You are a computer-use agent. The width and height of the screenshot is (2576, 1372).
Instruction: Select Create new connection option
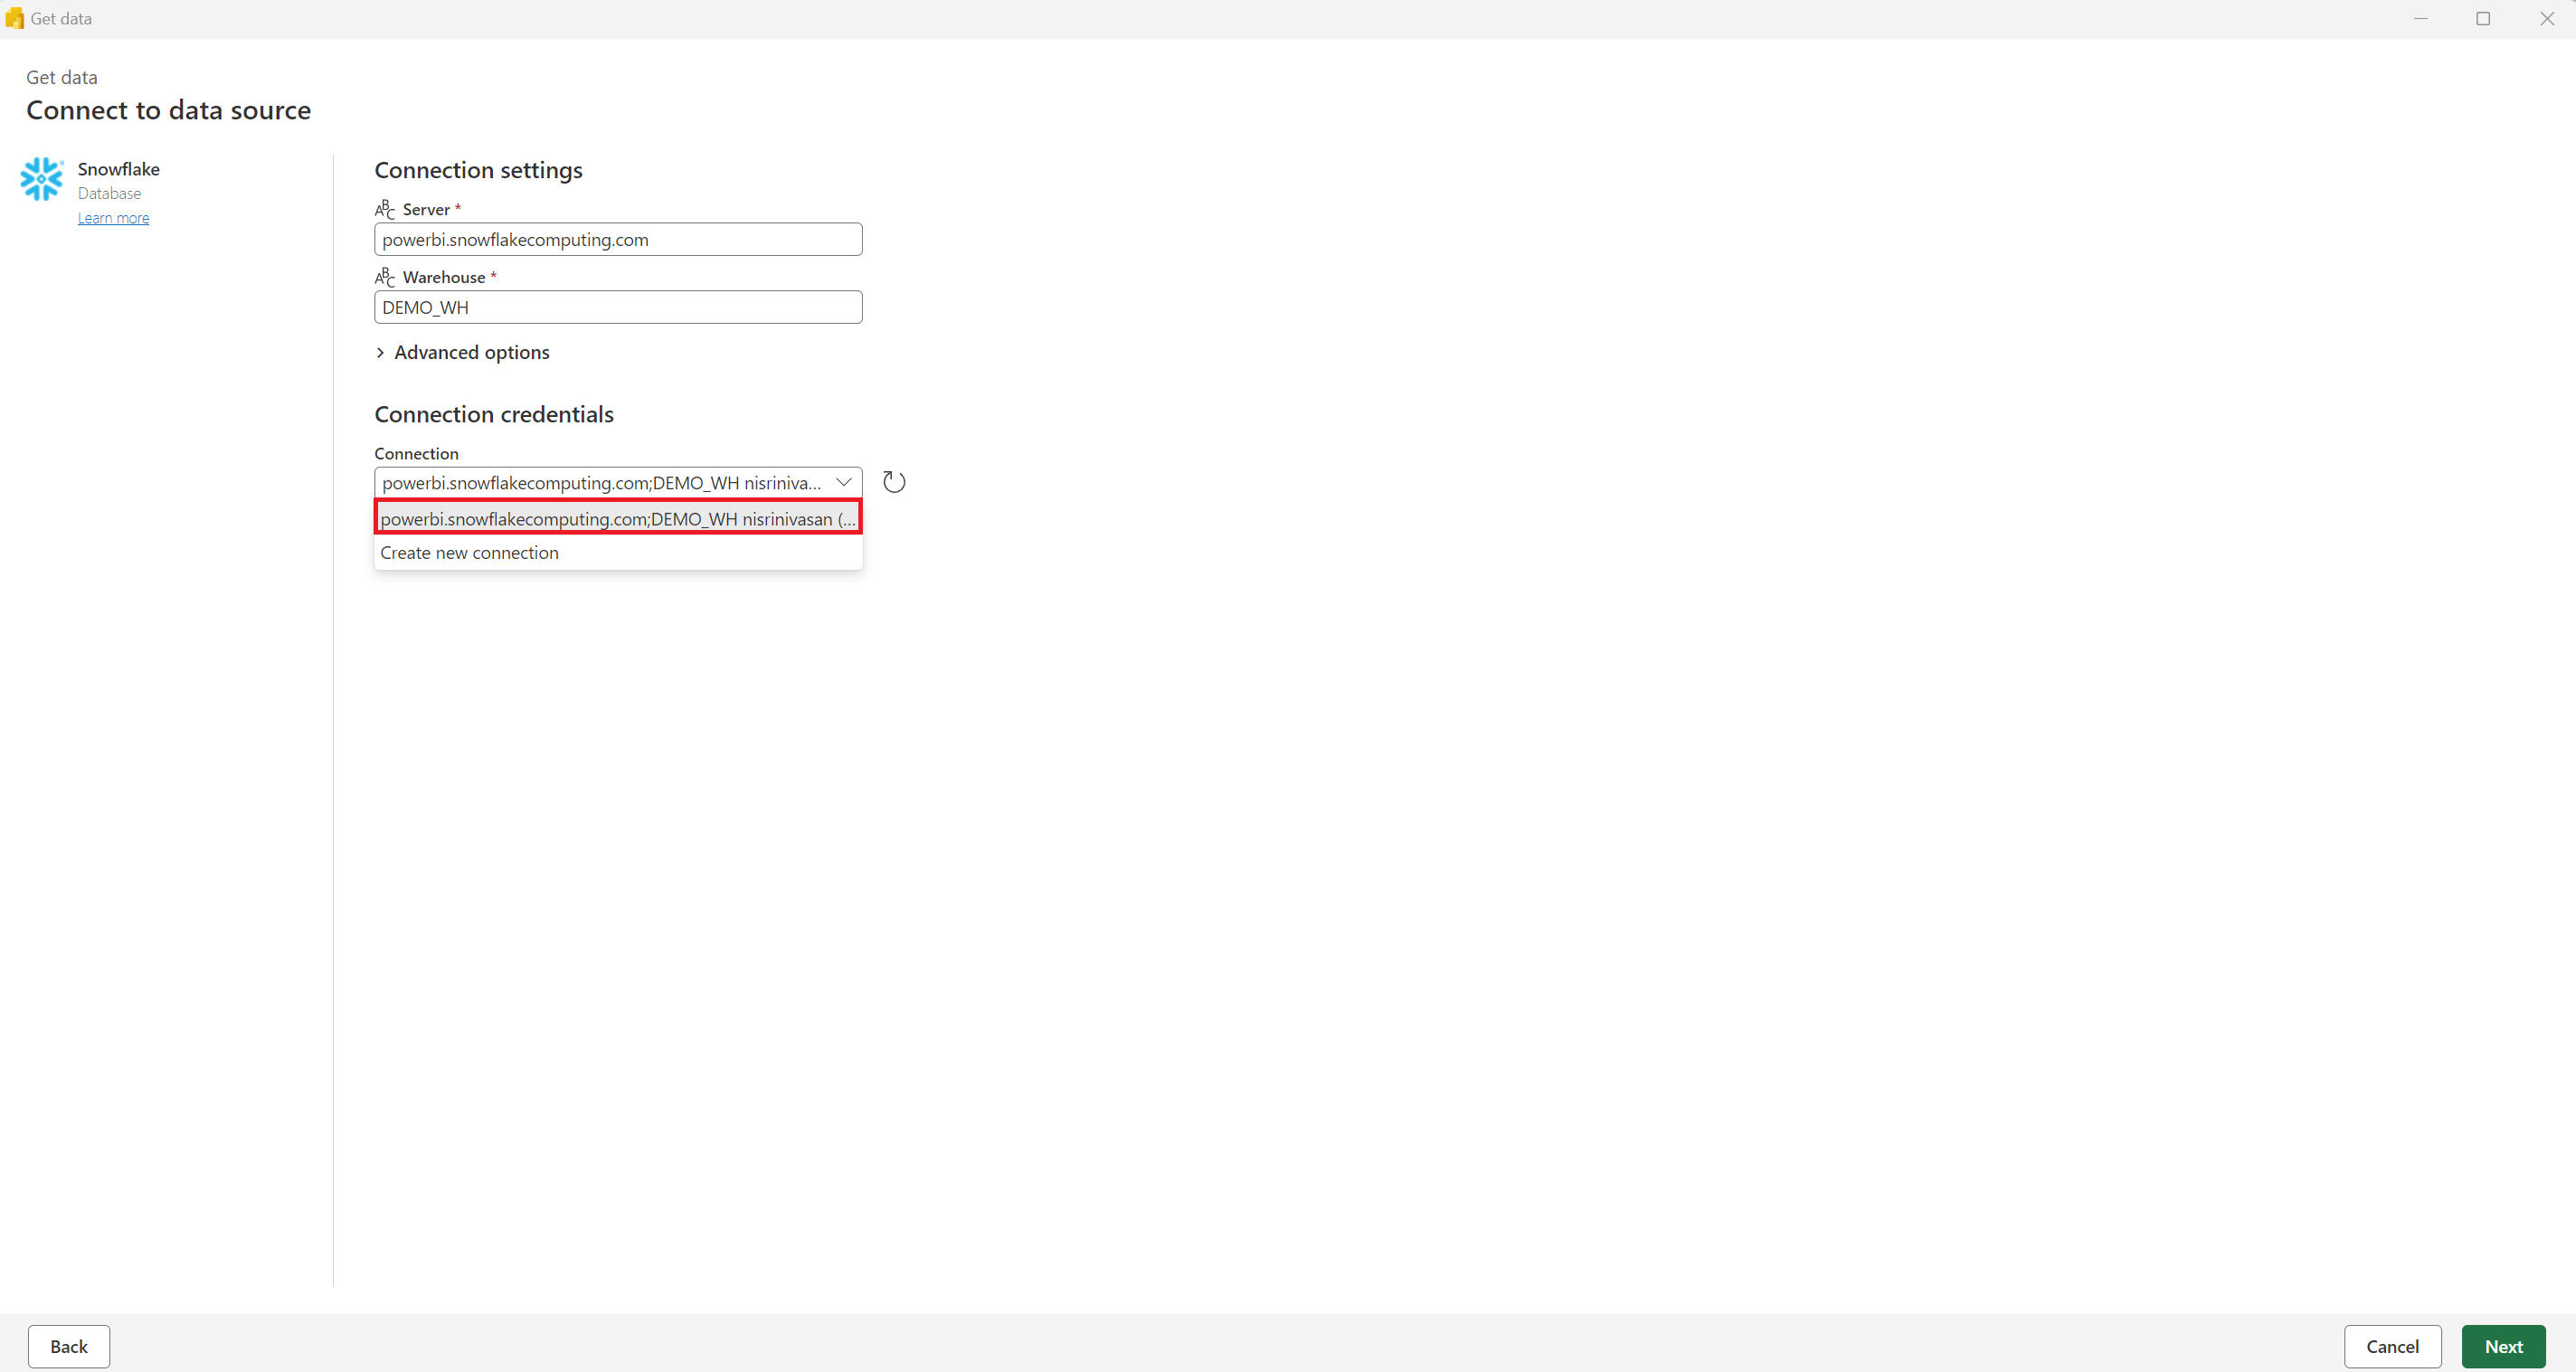[x=469, y=551]
